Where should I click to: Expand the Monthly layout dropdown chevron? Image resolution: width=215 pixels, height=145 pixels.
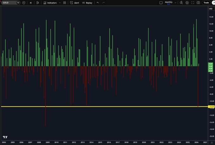click(175, 3)
